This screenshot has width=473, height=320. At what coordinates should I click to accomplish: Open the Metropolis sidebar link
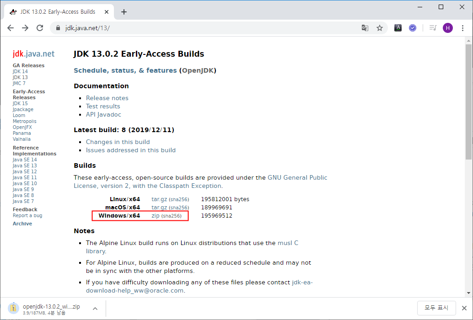[x=24, y=122]
